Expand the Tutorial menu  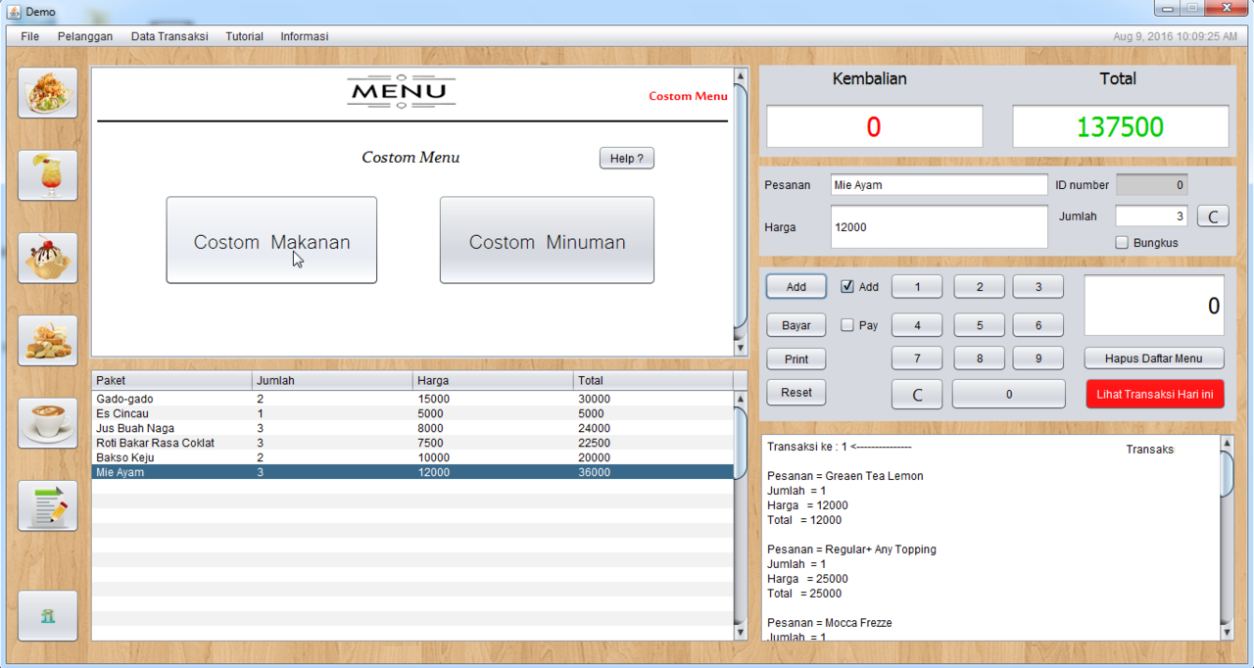244,36
